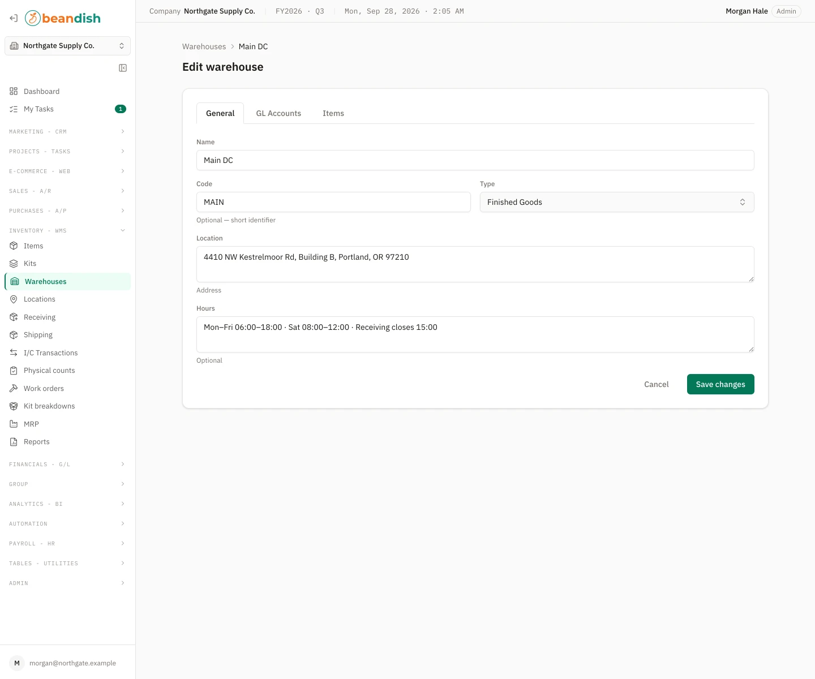This screenshot has height=679, width=815.
Task: Go to Items in Inventory
Action: 68,246
